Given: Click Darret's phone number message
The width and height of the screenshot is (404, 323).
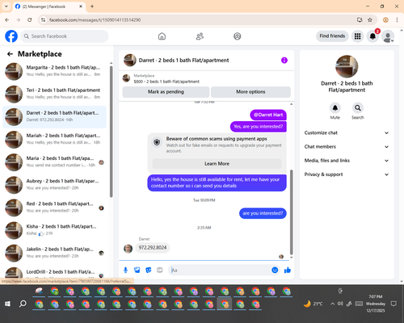Looking at the screenshot, I should pyautogui.click(x=153, y=248).
